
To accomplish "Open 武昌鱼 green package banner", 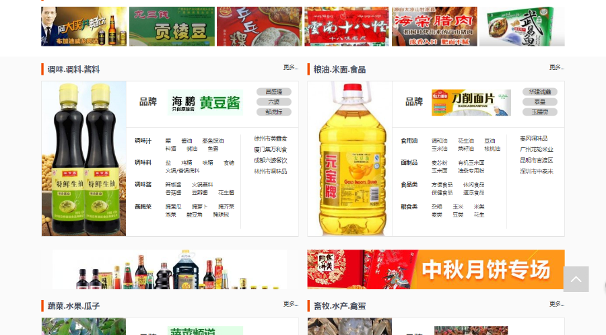I will pyautogui.click(x=522, y=26).
